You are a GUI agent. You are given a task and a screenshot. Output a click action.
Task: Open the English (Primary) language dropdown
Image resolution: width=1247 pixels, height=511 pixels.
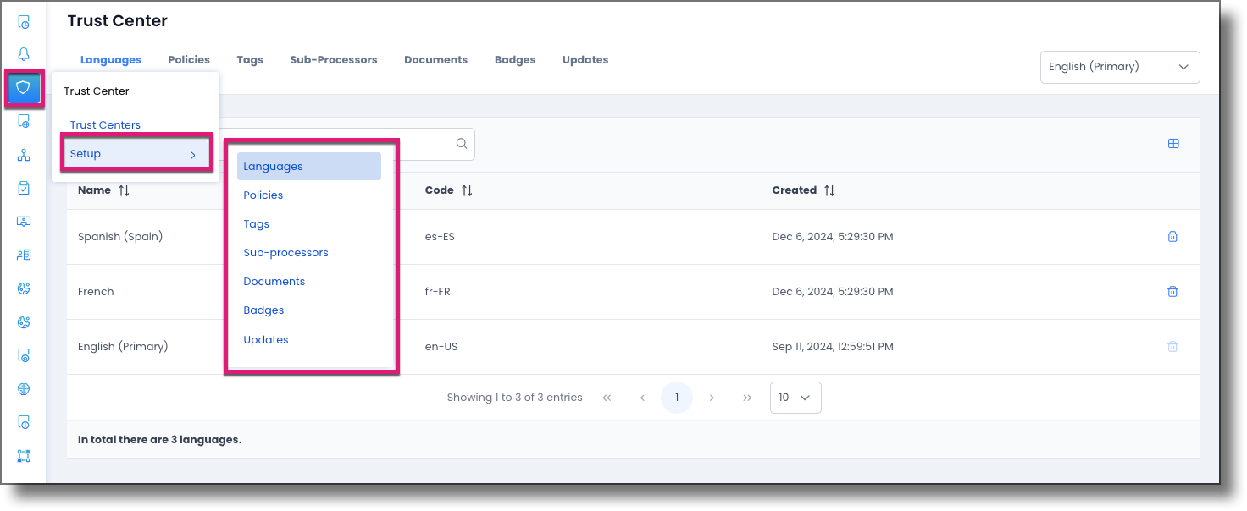[x=1120, y=67]
